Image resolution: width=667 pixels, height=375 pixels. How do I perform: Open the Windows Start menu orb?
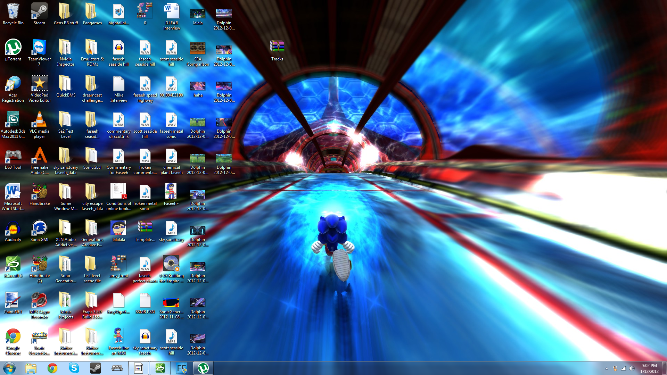pos(9,368)
